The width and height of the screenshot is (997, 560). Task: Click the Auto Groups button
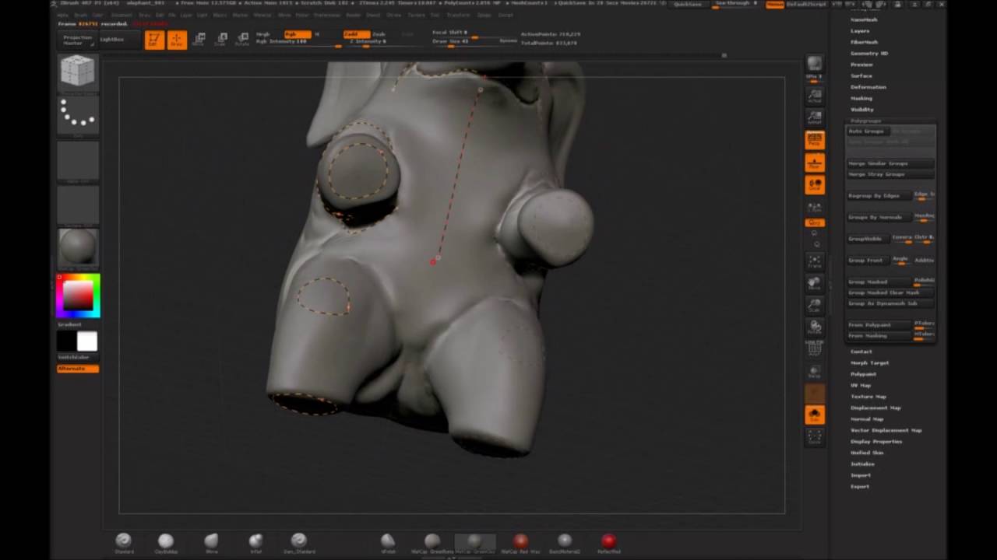(868, 131)
